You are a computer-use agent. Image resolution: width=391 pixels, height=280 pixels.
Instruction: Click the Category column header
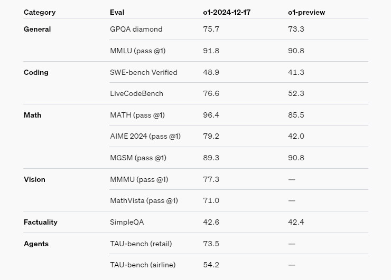pos(40,12)
